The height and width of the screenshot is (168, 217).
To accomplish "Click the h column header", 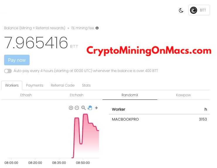I will (206, 109).
